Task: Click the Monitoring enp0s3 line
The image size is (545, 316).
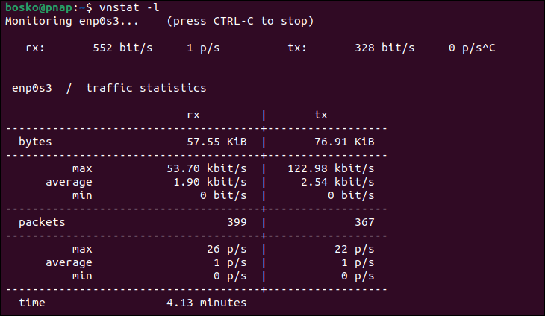Action: [72, 21]
